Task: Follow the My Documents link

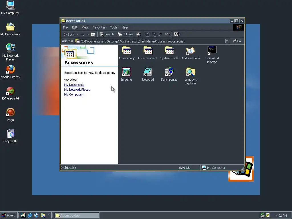Action: [x=74, y=85]
